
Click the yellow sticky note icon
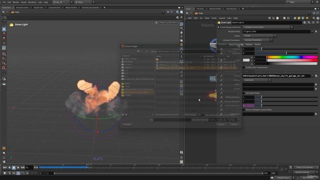299,18
